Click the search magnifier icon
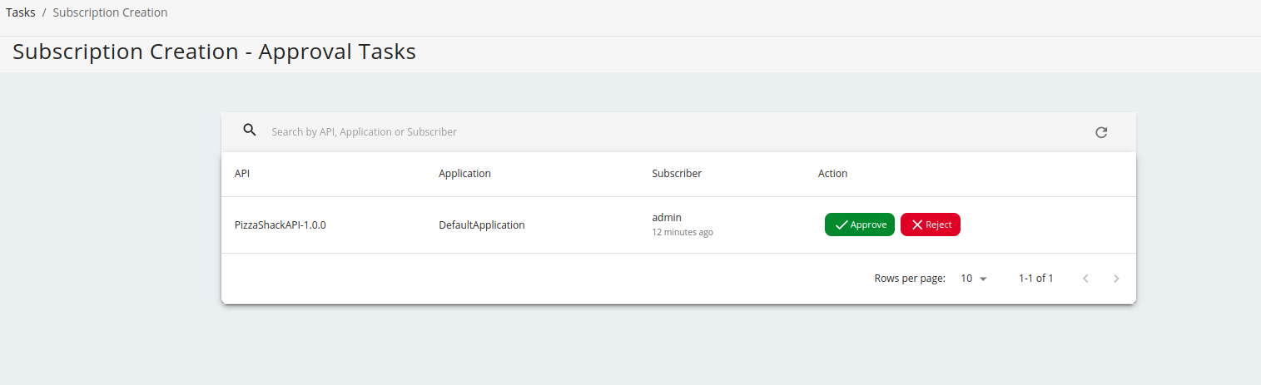This screenshot has height=385, width=1261. 250,130
